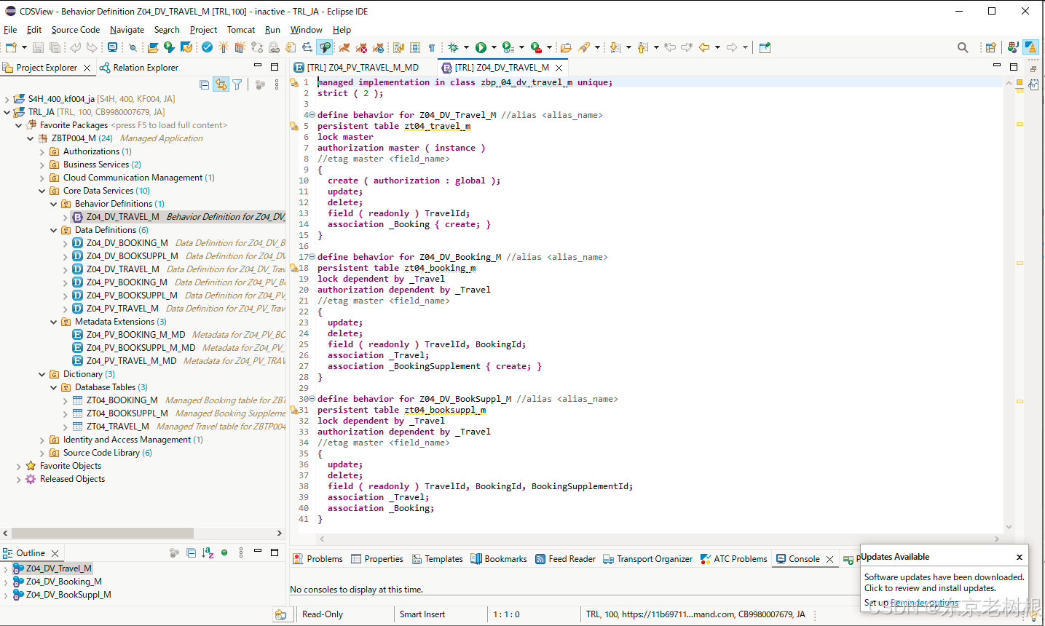The width and height of the screenshot is (1045, 626).
Task: Toggle Link with Editor in Project Explorer
Action: 221,84
